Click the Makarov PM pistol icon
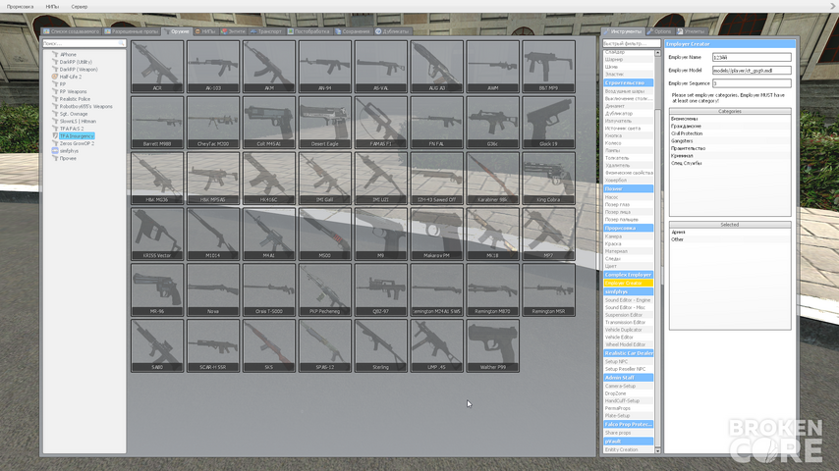This screenshot has width=839, height=471. click(x=436, y=235)
